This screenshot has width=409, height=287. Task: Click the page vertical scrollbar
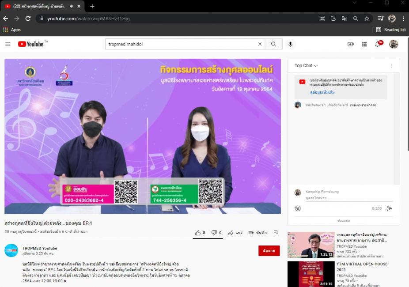pyautogui.click(x=407, y=94)
